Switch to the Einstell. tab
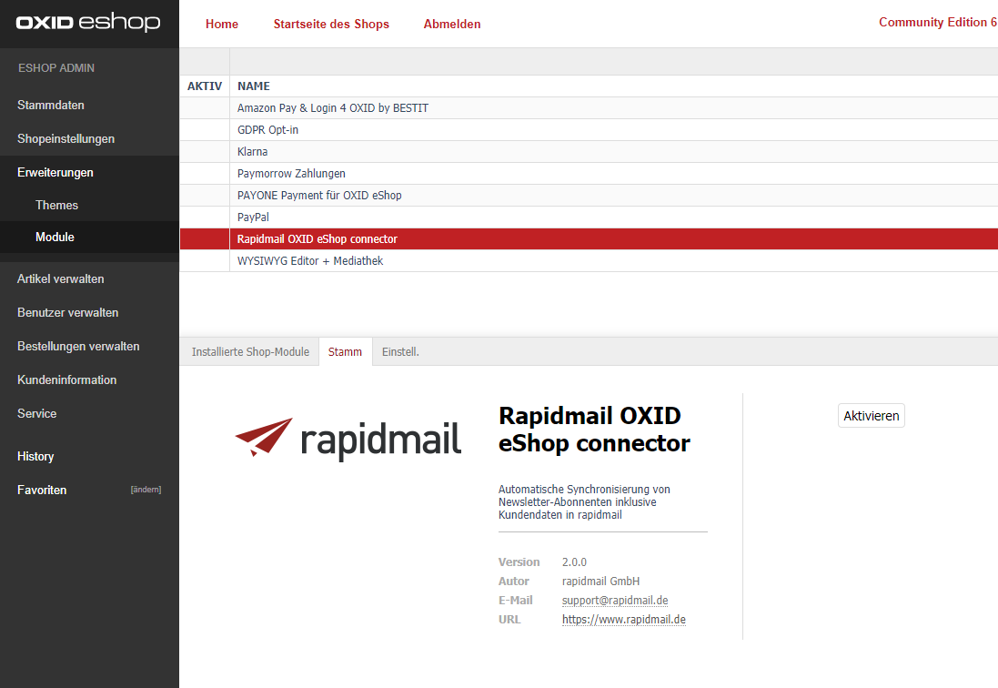This screenshot has height=688, width=998. [400, 352]
